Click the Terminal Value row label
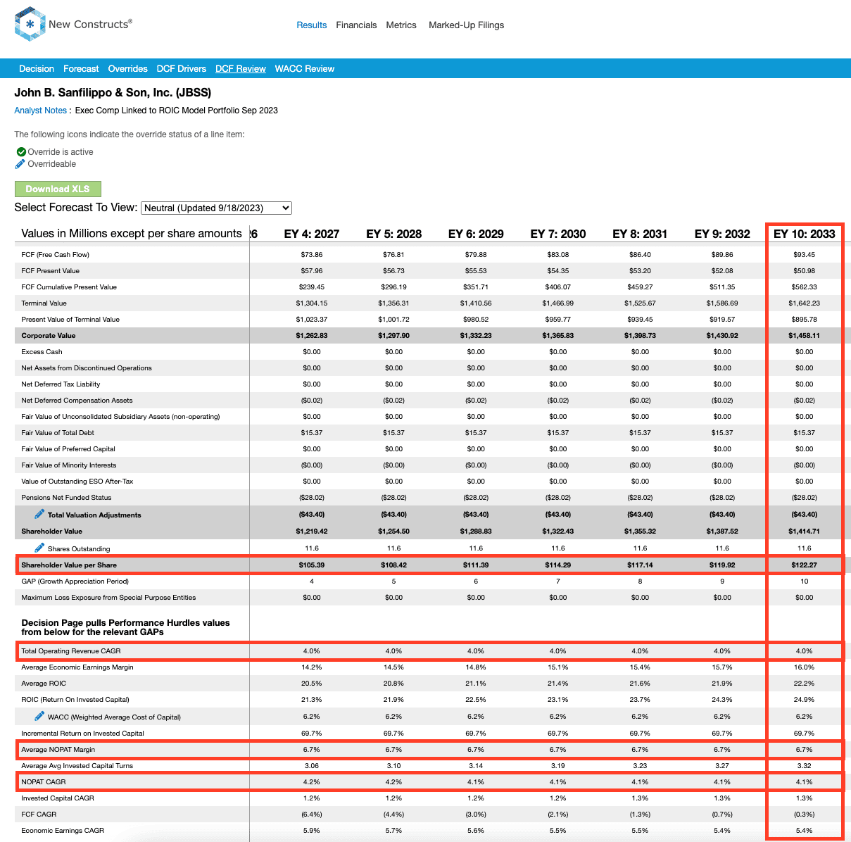Image resolution: width=851 pixels, height=842 pixels. [x=44, y=303]
